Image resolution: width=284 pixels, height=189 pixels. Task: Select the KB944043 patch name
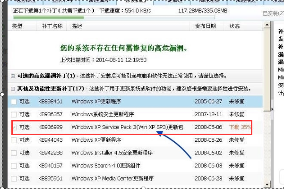[x=51, y=140]
